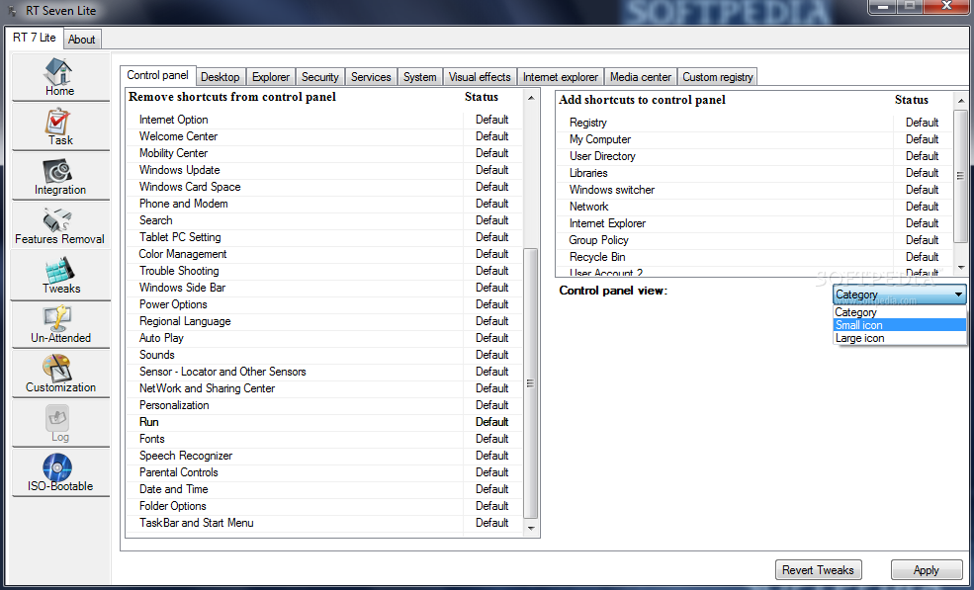The image size is (974, 590).
Task: Select the Regional Language row
Action: click(x=325, y=321)
